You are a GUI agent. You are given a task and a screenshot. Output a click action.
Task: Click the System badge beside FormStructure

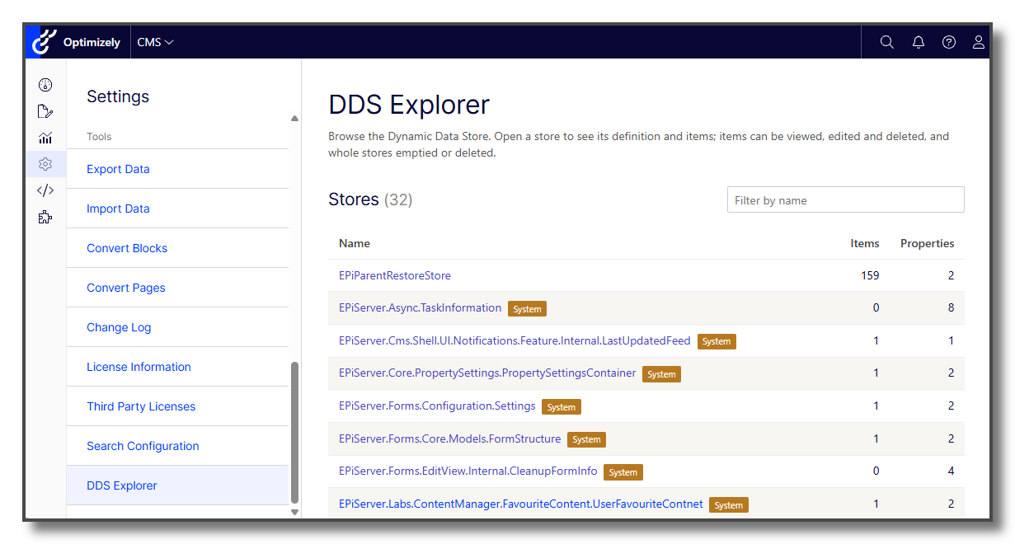[x=586, y=439]
